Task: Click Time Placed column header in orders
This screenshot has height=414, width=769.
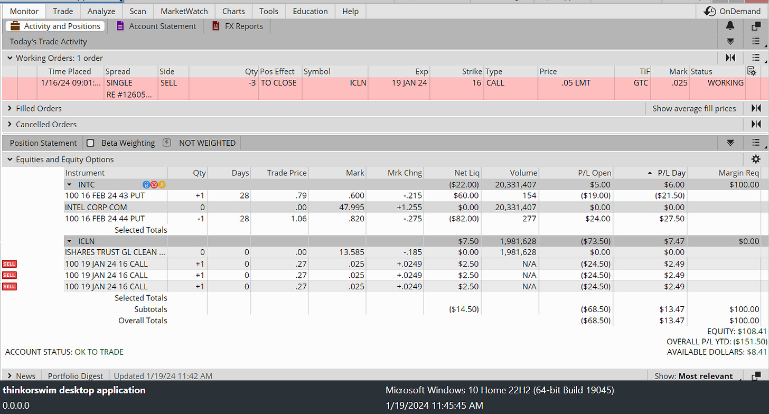Action: (70, 71)
